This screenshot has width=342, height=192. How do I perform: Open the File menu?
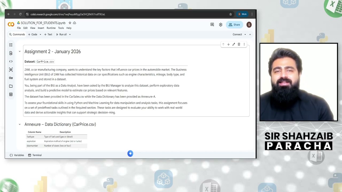tap(19, 28)
